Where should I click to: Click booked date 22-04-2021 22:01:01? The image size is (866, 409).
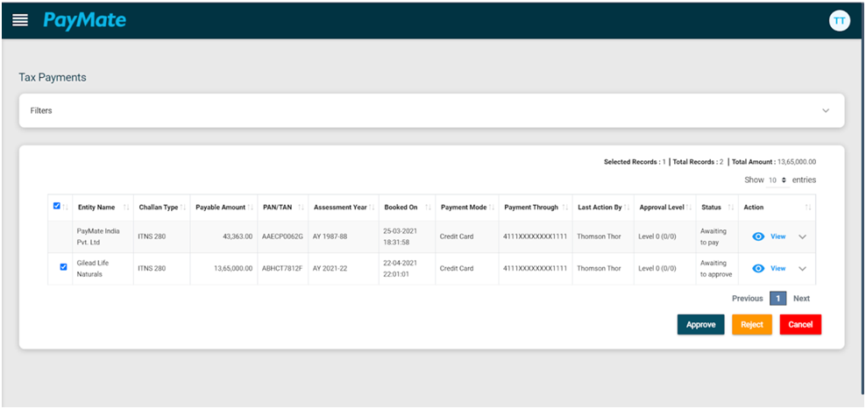401,268
